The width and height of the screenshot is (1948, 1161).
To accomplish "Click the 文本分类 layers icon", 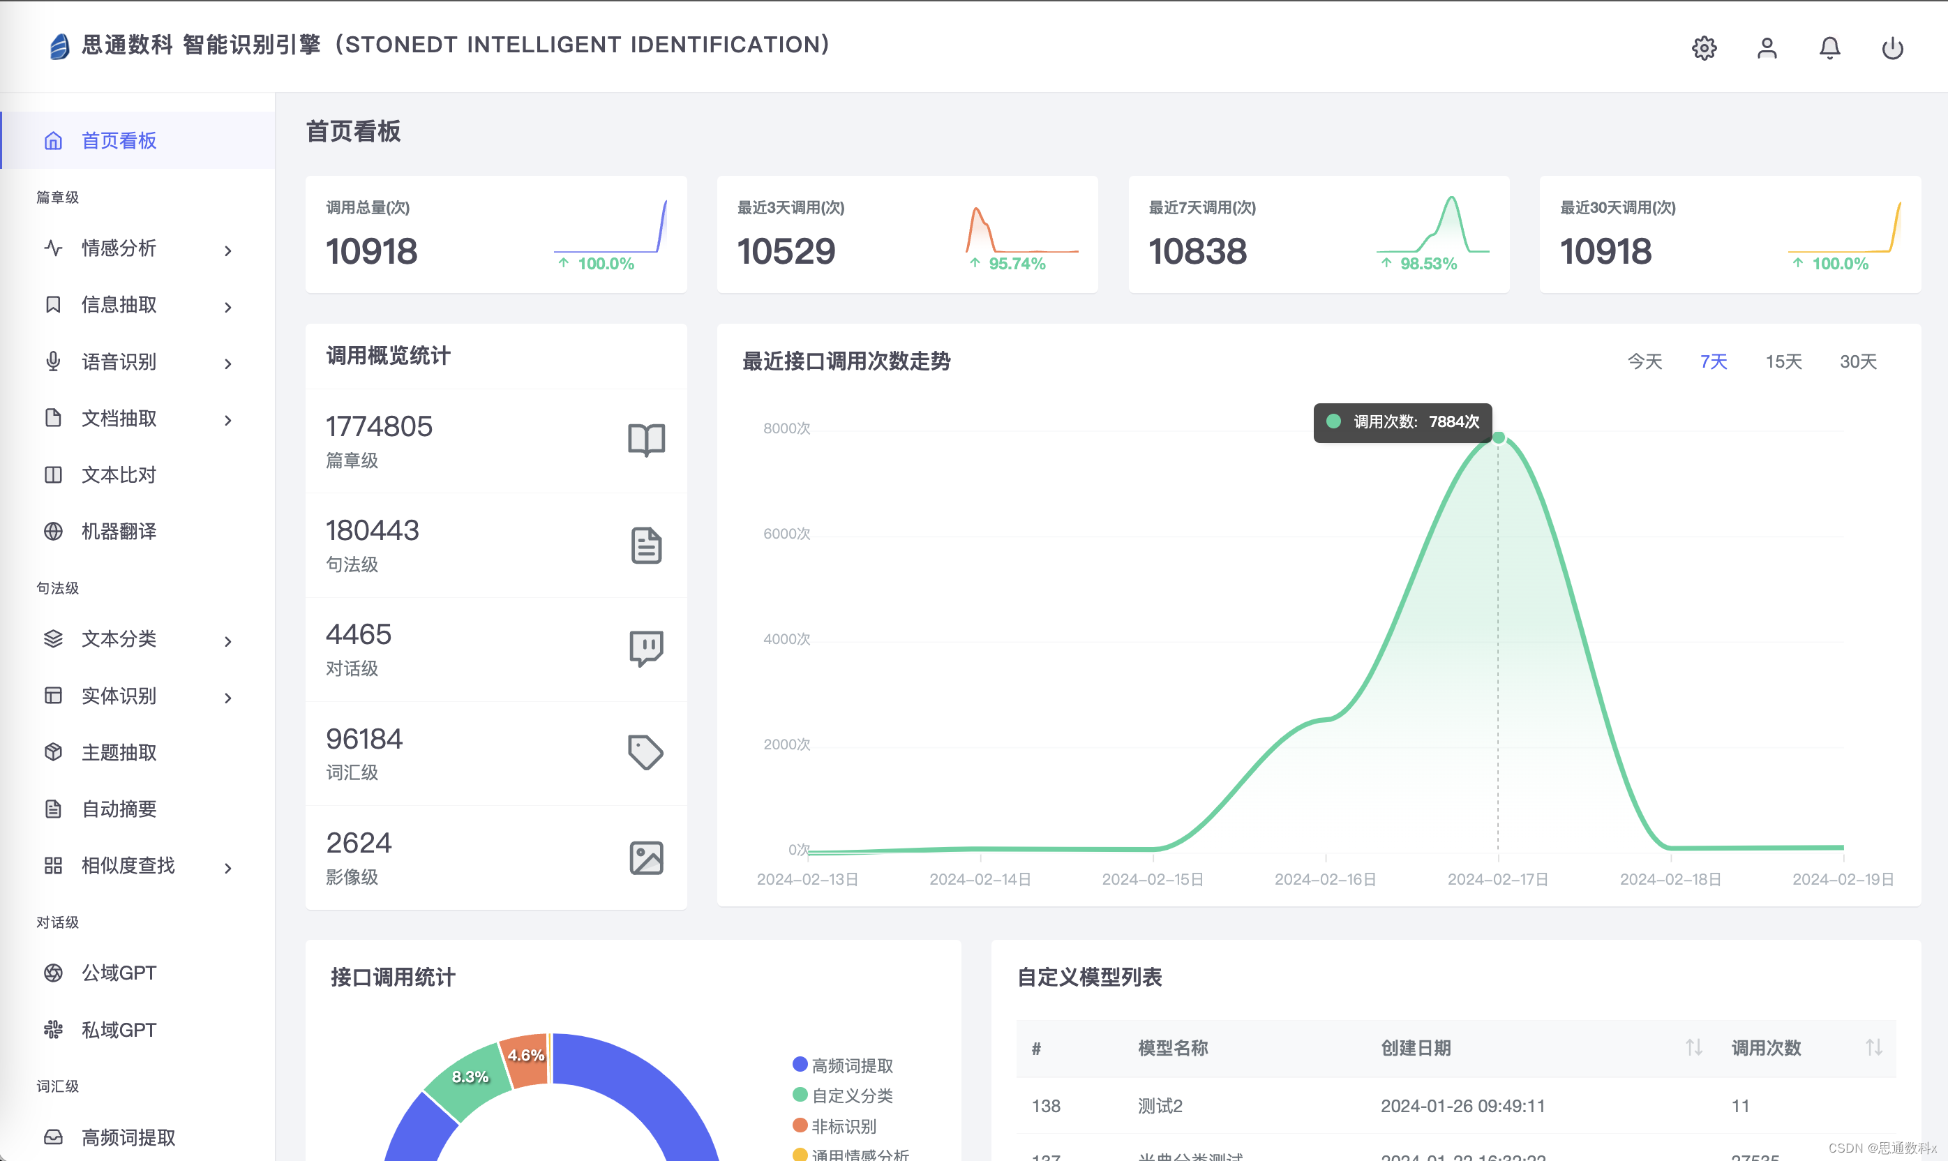I will (x=53, y=639).
